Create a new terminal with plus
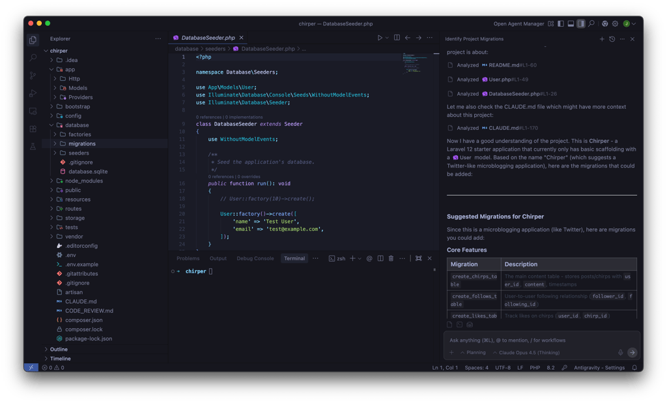667x403 pixels. 352,259
